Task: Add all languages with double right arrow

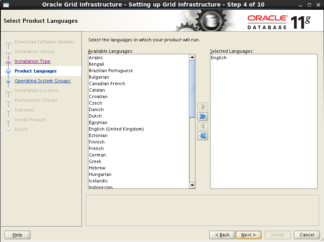Action: click(x=202, y=116)
